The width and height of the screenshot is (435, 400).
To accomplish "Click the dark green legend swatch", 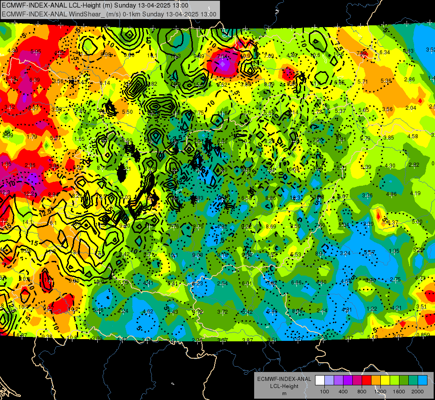I will coord(404,380).
